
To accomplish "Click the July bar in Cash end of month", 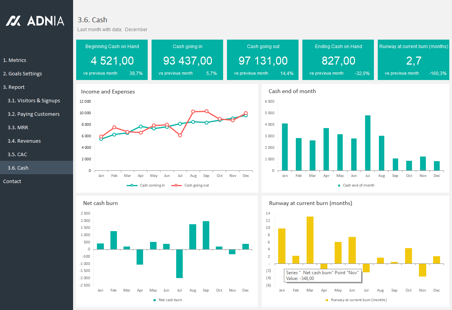I will [368, 143].
